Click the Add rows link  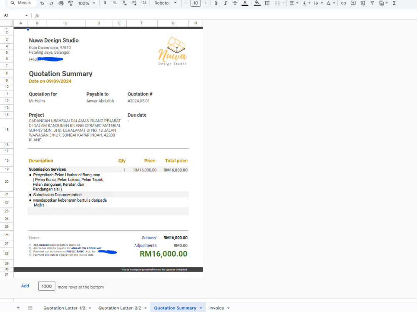click(x=25, y=286)
